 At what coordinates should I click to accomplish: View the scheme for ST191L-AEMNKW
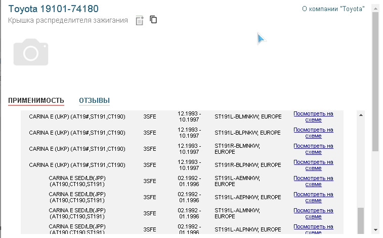click(314, 181)
